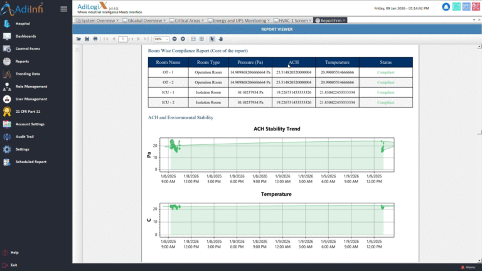
Task: Click the hamburger menu to collapse sidebar
Action: click(63, 9)
